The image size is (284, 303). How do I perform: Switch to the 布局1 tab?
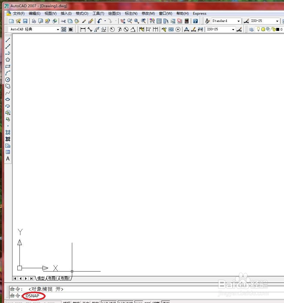52,278
